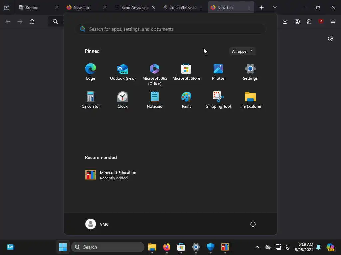Open File Explorer from the taskbar
The image size is (341, 255).
pos(152,247)
